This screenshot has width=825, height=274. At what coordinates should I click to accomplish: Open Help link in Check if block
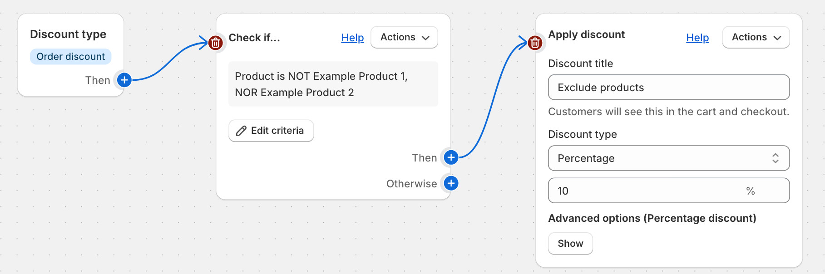coord(352,38)
